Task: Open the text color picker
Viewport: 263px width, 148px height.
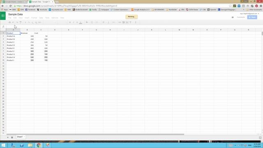Action: pos(81,22)
